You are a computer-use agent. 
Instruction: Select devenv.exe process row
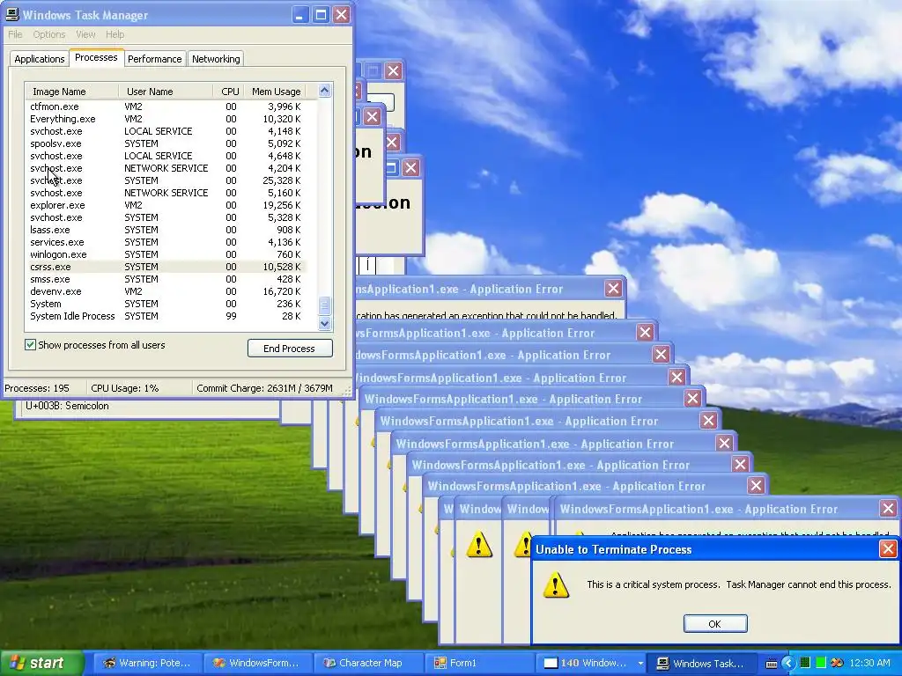click(166, 291)
